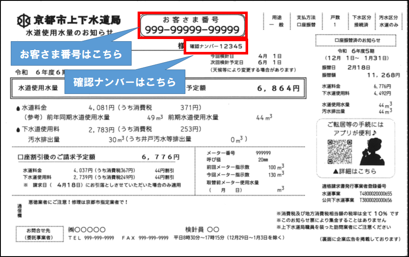Click the QR code for the app

(336, 150)
